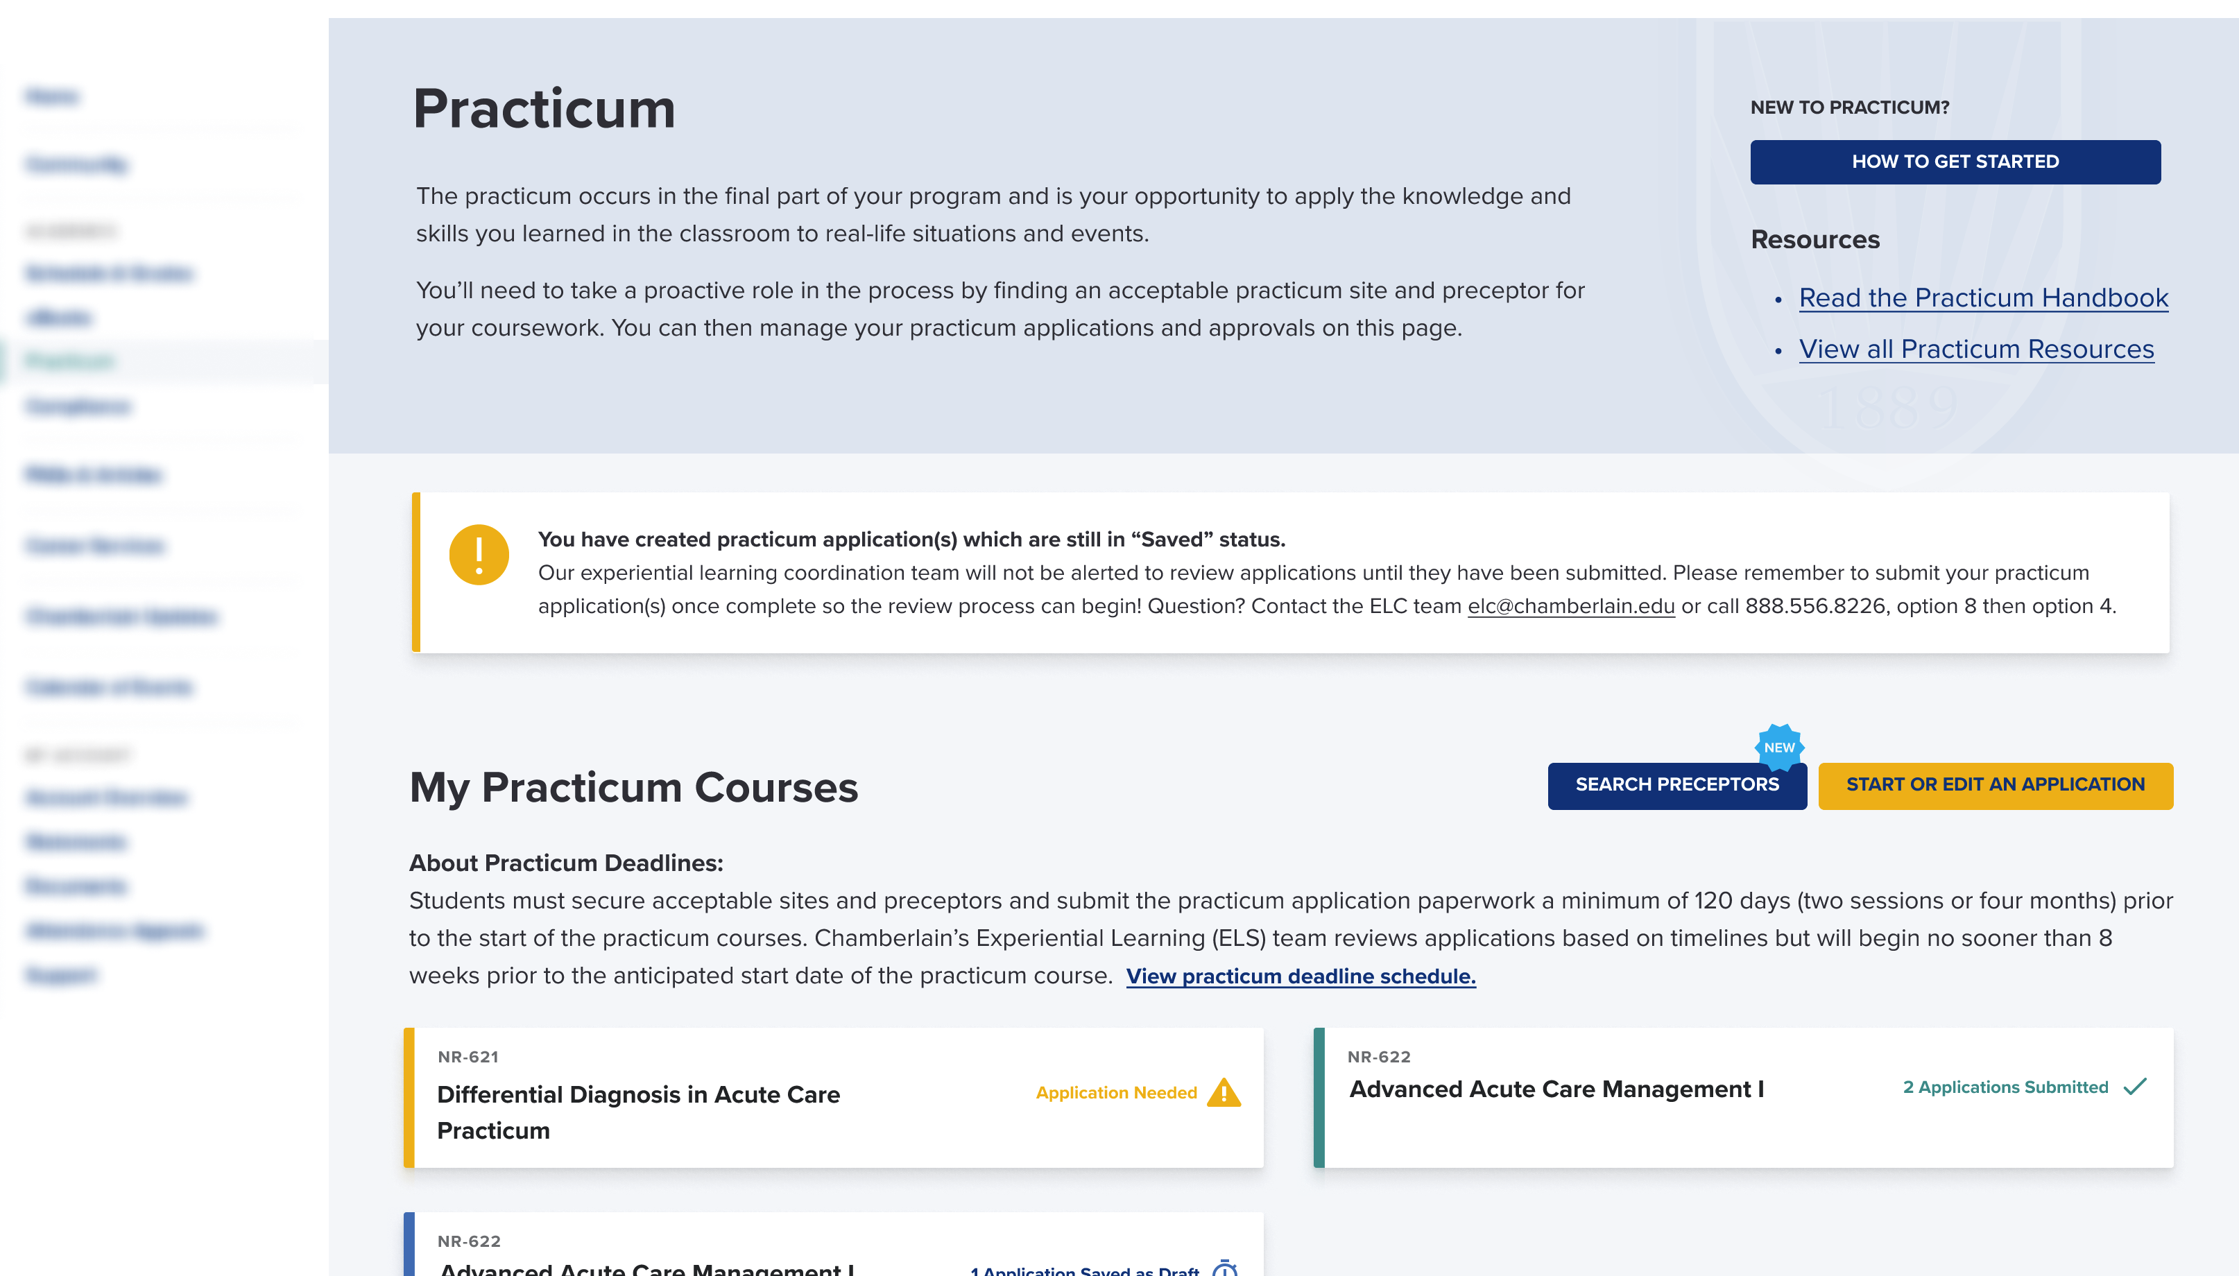Open the How To Get Started guide
Viewport: 2239px width, 1276px height.
(x=1955, y=162)
